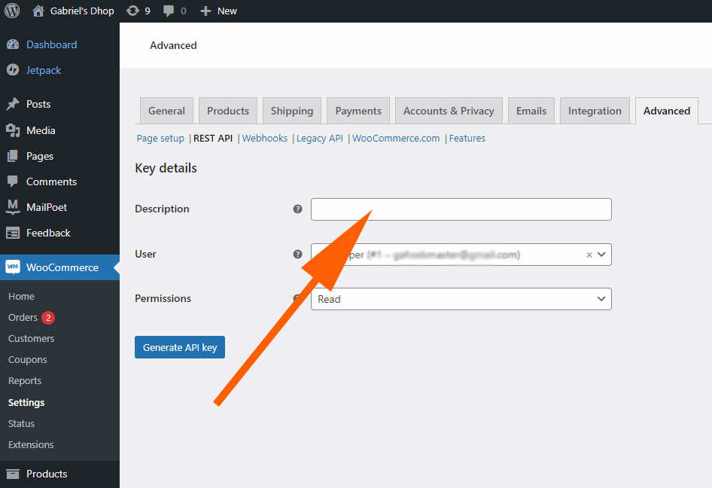The height and width of the screenshot is (488, 712).
Task: Go to Customers submenu
Action: point(32,338)
